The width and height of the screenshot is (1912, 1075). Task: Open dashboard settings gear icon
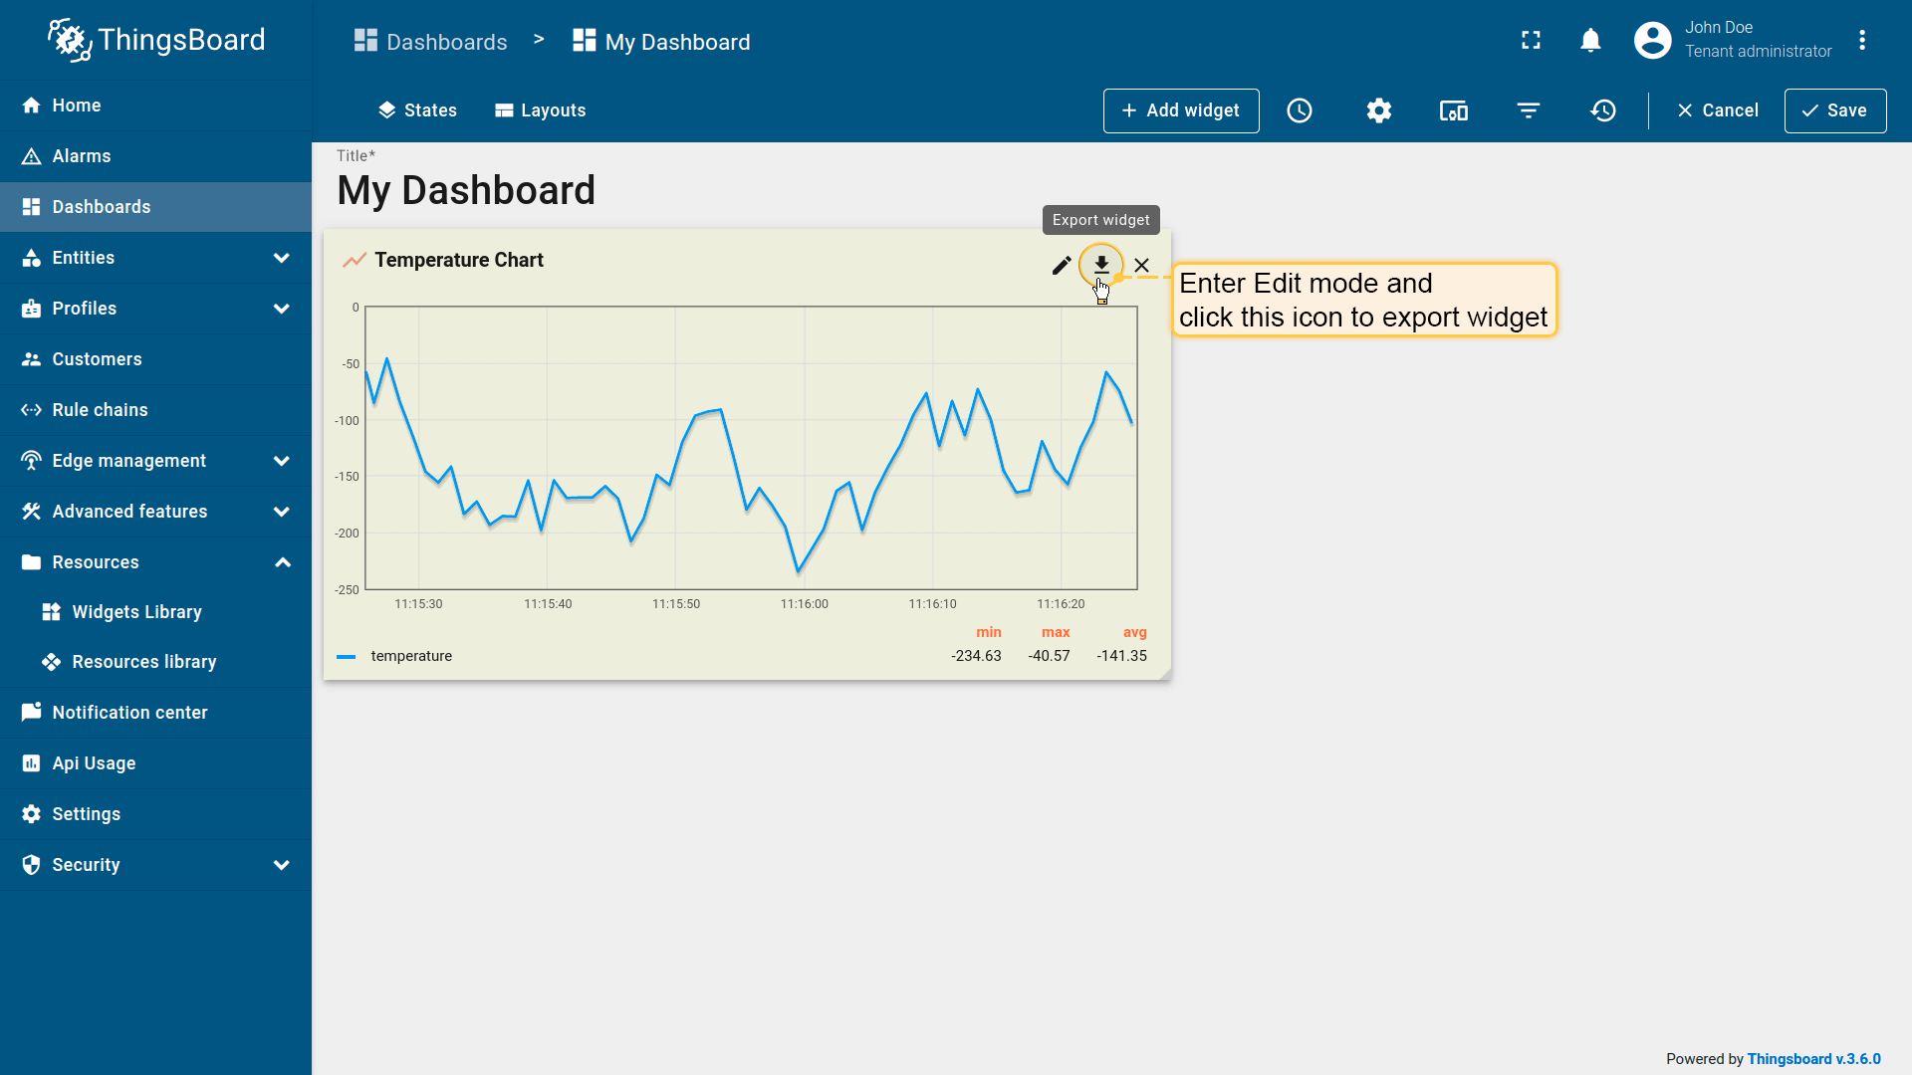(x=1378, y=110)
